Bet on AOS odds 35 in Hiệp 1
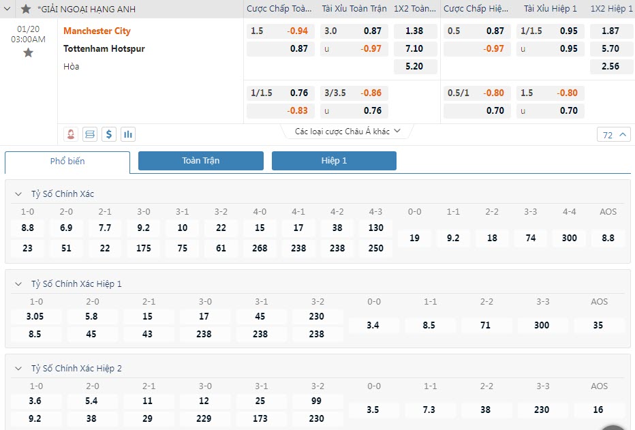 pos(598,325)
